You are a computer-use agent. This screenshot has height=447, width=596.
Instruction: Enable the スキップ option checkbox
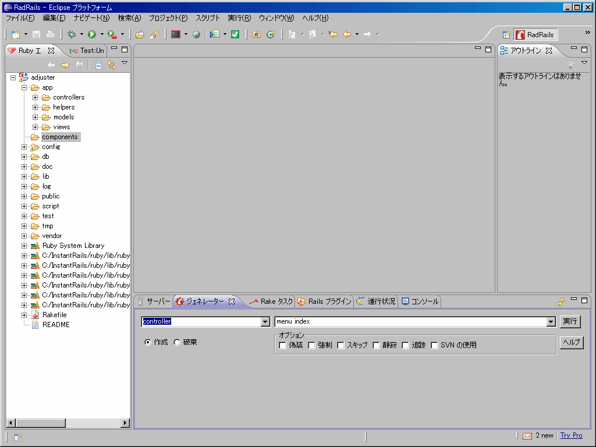[340, 345]
